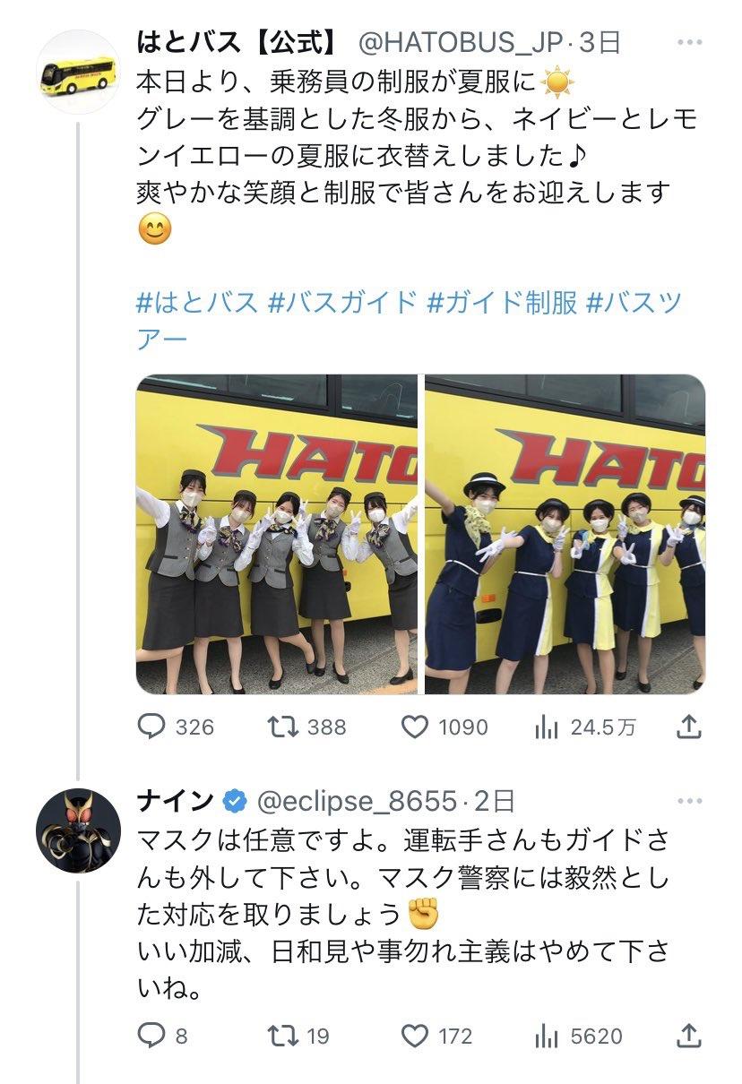Open the #ガイド制服 hashtag
This screenshot has width=742, height=1084.
pyautogui.click(x=502, y=302)
